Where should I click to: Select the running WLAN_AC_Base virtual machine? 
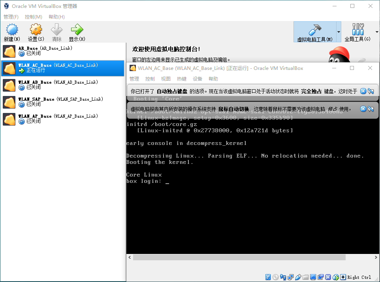[63, 68]
